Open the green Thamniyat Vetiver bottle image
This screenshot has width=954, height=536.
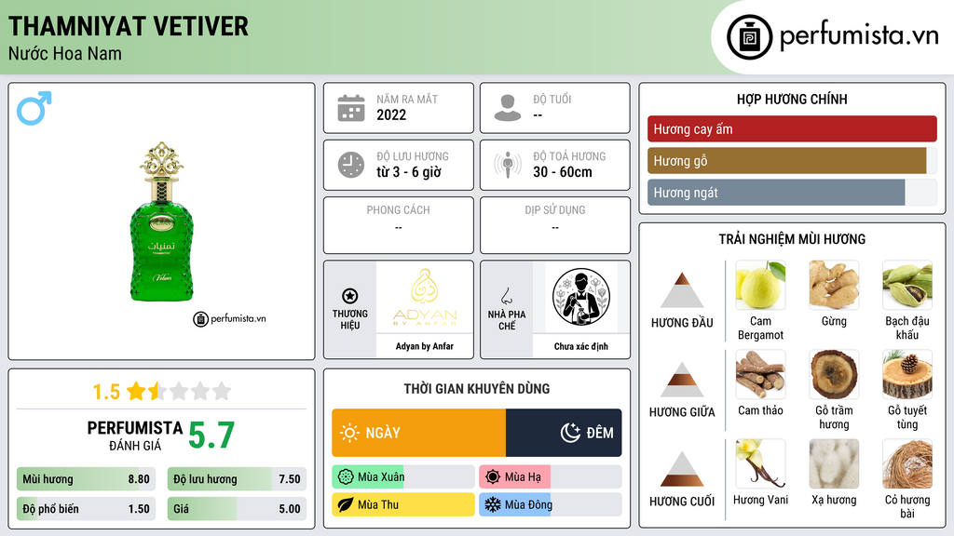161,221
